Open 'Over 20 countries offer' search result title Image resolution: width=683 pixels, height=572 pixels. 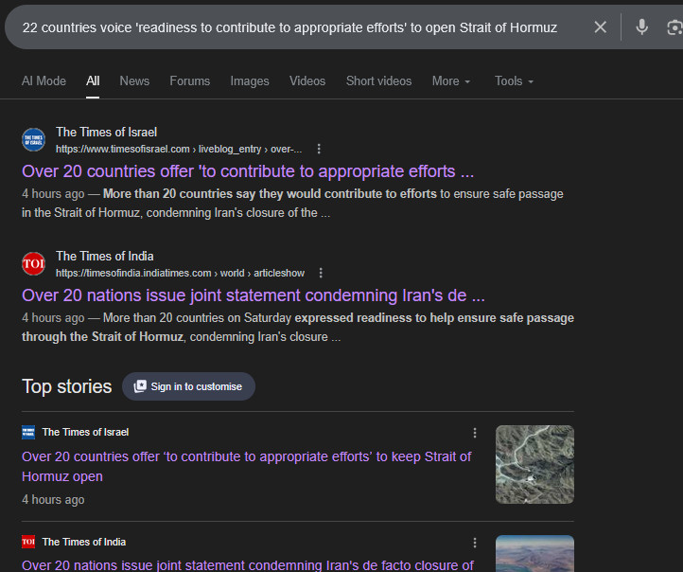(x=248, y=171)
